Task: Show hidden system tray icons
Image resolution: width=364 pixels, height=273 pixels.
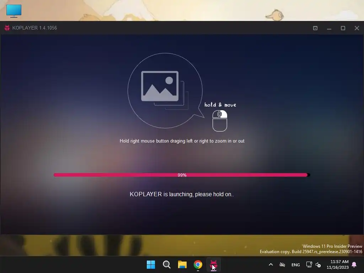Action: click(271, 264)
